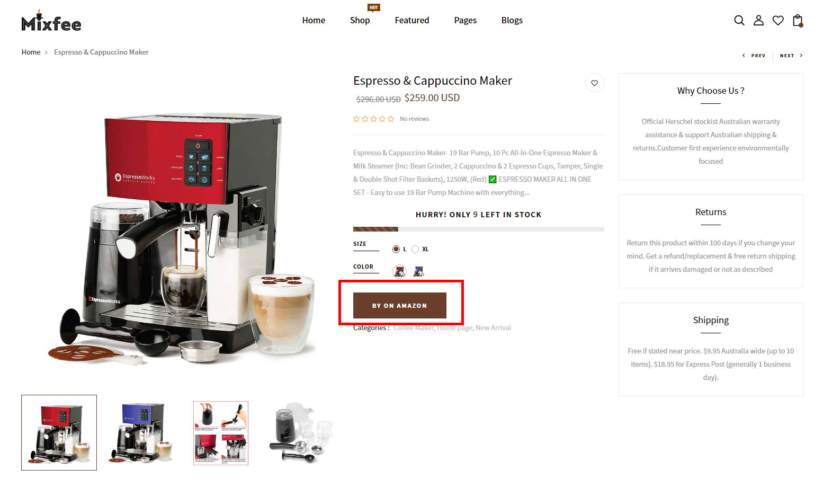Open the Pages menu
Screen dimensions: 814x479
tap(465, 20)
